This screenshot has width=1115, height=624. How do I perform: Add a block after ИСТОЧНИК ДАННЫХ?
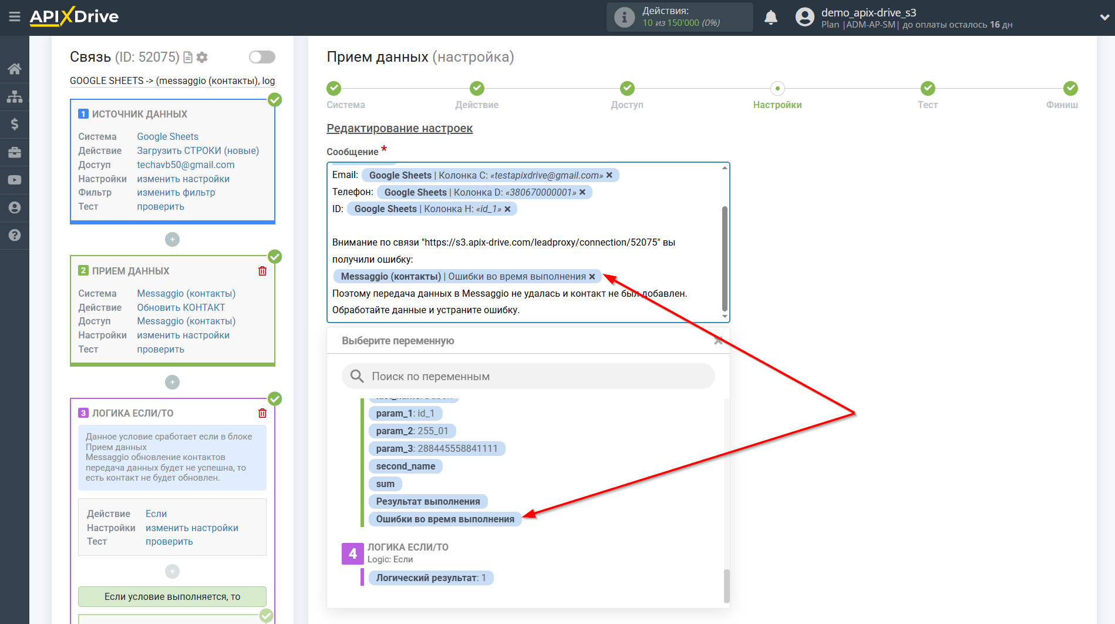click(x=172, y=240)
